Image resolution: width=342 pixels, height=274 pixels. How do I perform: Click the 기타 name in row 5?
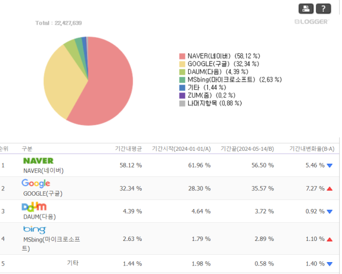coord(73,263)
